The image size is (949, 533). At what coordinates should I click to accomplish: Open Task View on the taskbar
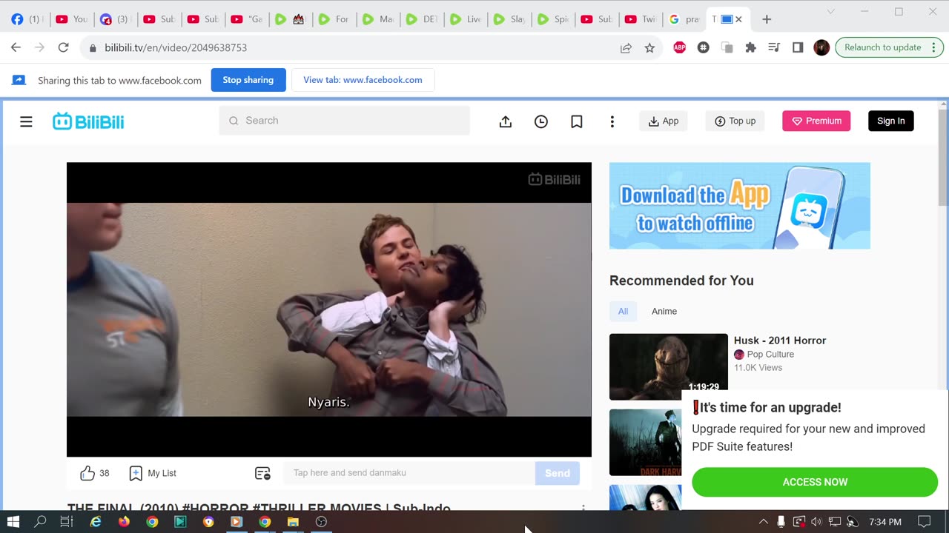point(67,522)
